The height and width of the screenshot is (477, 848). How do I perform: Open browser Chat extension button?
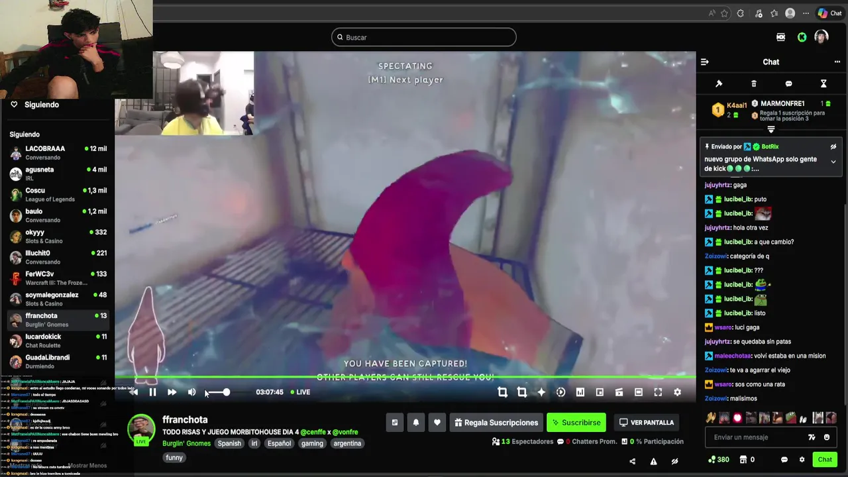pyautogui.click(x=830, y=13)
